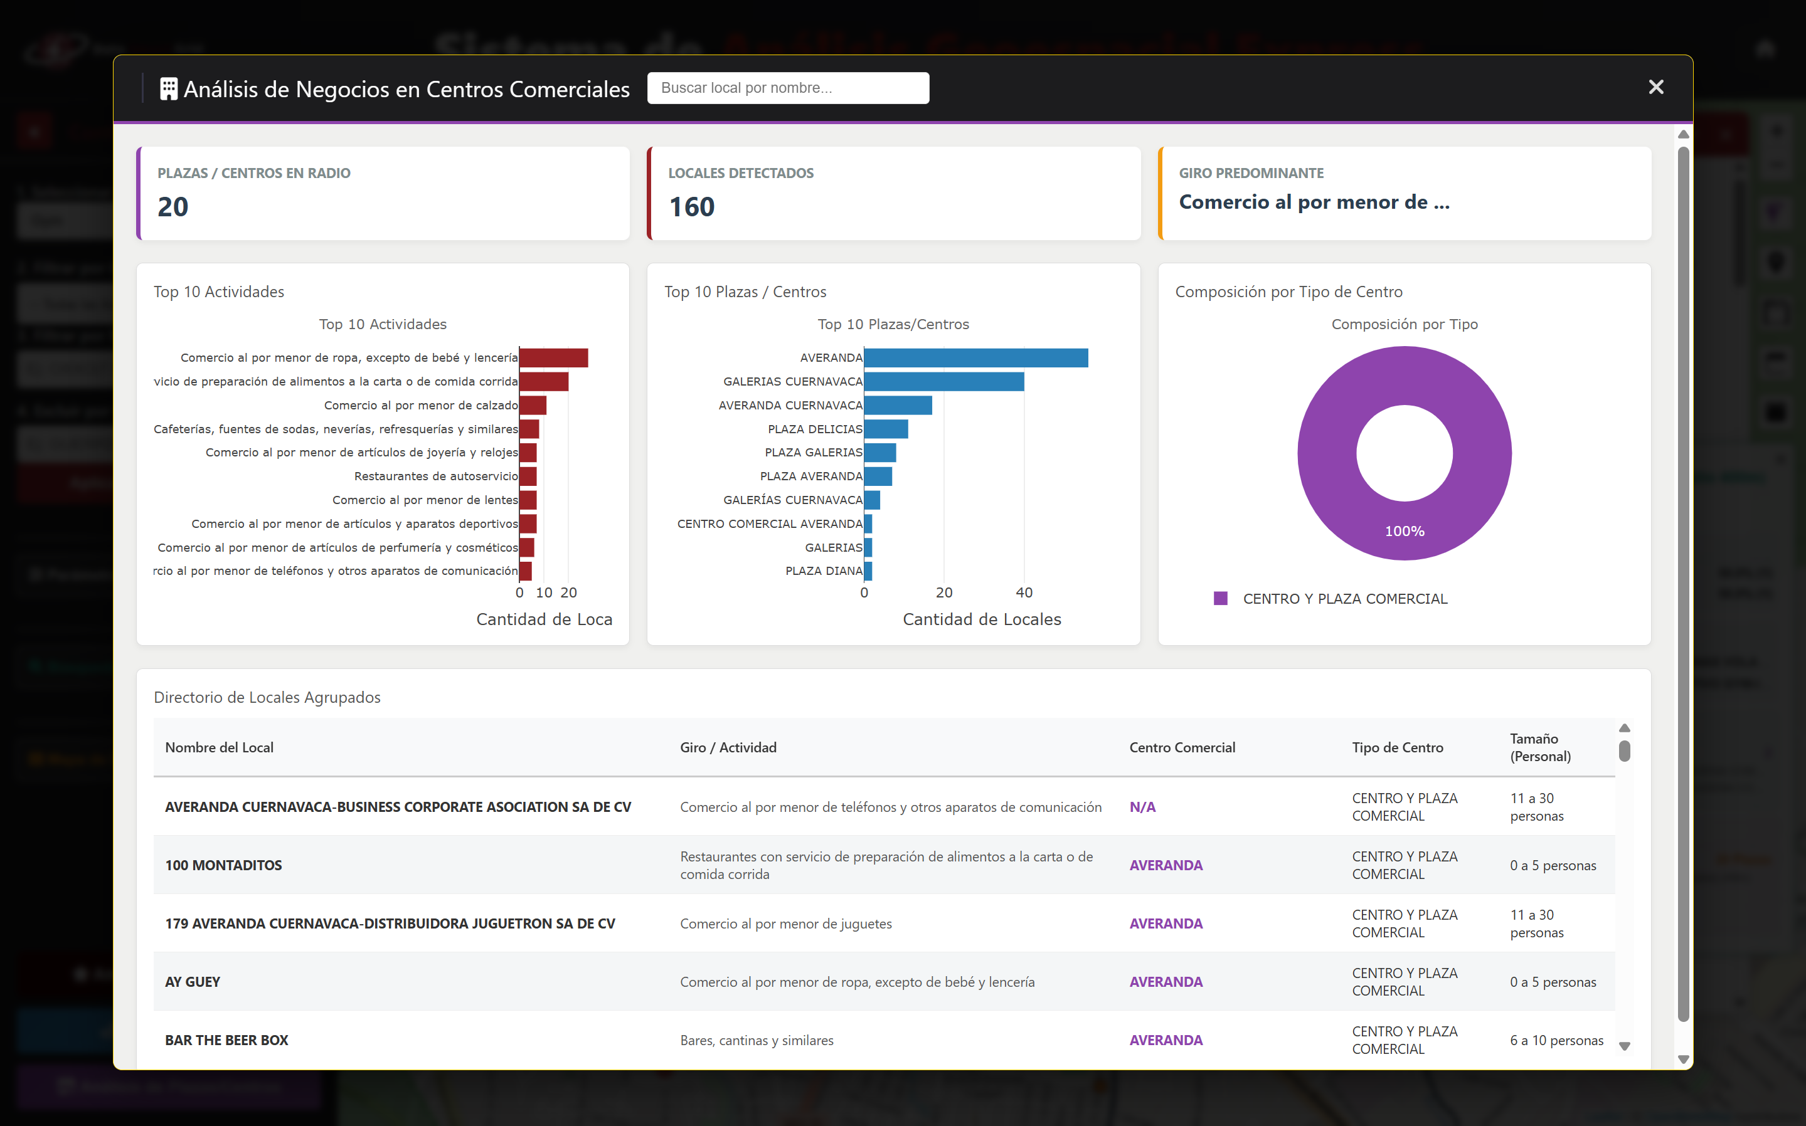Screen dimensions: 1806x1126
Task: Close the Análisis de Negocios modal
Action: [x=1655, y=87]
